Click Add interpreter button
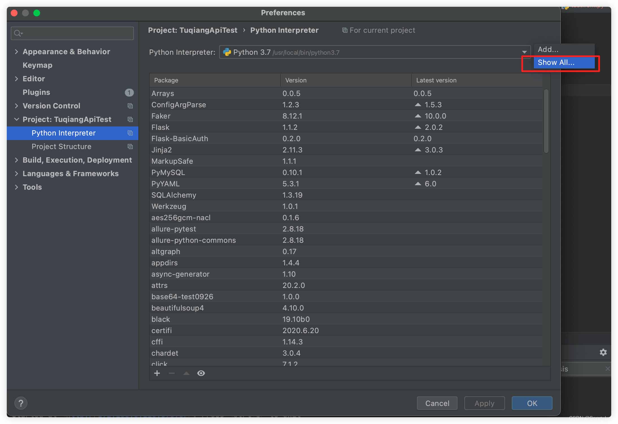The height and width of the screenshot is (424, 618). 547,49
